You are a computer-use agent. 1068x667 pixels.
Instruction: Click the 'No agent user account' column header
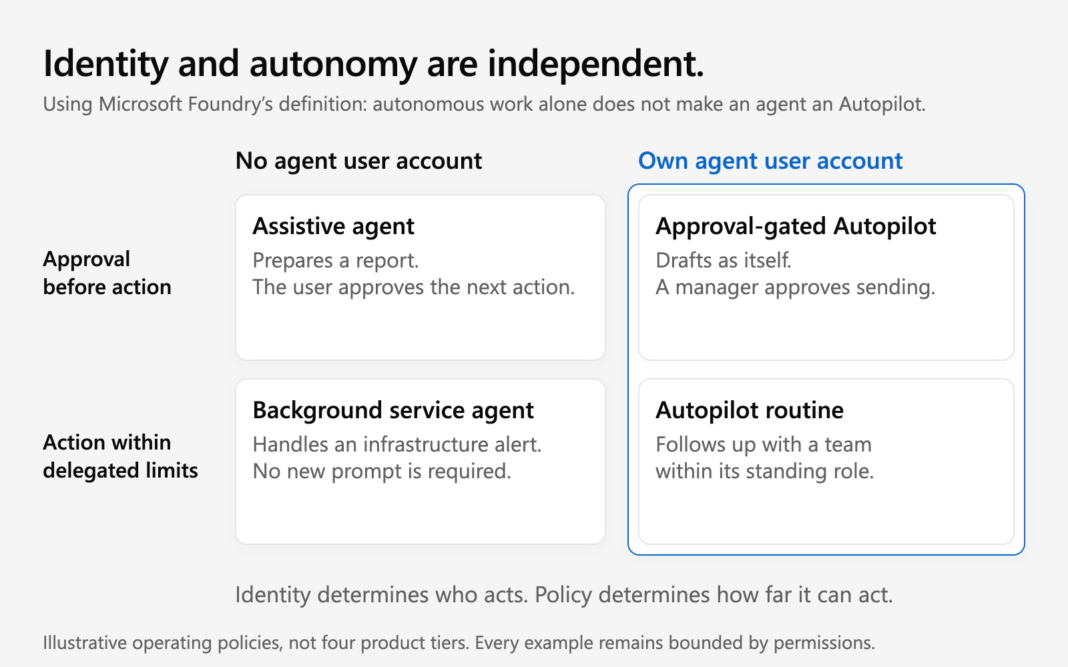(x=358, y=161)
